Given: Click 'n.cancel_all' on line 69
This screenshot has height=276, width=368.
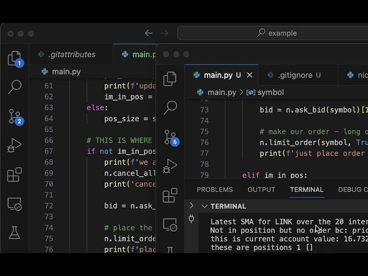Looking at the screenshot, I should (129, 173).
